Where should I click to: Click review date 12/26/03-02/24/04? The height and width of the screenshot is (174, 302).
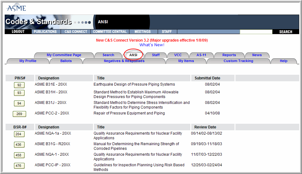tap(207, 165)
